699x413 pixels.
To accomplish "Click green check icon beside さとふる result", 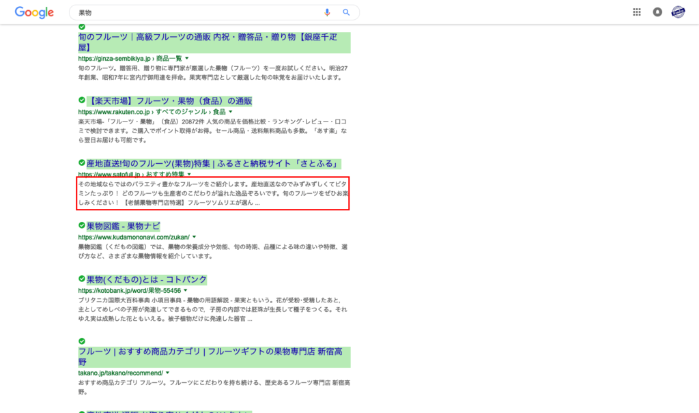I will (82, 162).
